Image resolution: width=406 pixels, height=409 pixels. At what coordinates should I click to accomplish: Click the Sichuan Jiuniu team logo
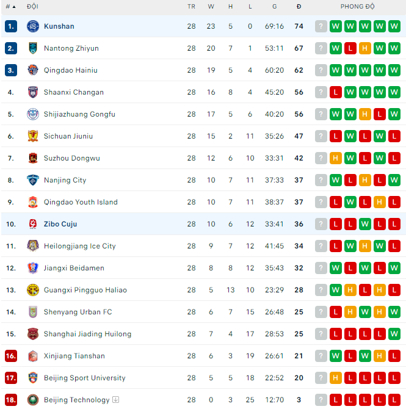33,136
